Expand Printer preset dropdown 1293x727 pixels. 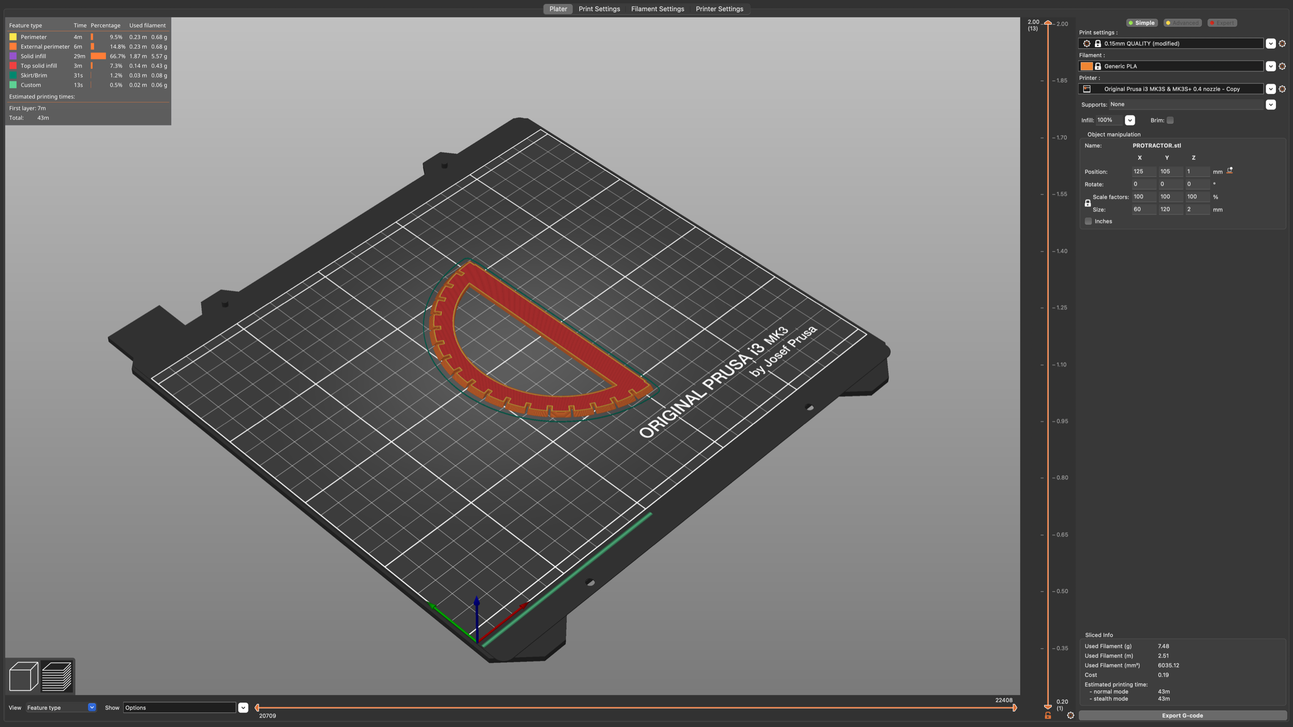(x=1271, y=89)
